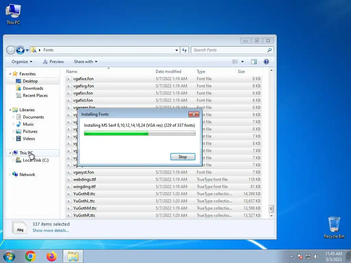Click the search magnifier icon
The height and width of the screenshot is (263, 351).
(x=269, y=50)
